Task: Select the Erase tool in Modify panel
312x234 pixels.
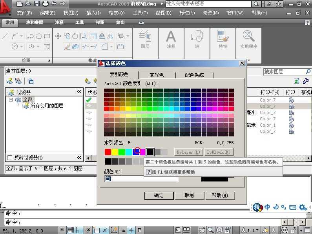Action: click(x=67, y=47)
